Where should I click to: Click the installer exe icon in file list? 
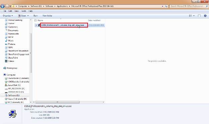tap(39, 25)
